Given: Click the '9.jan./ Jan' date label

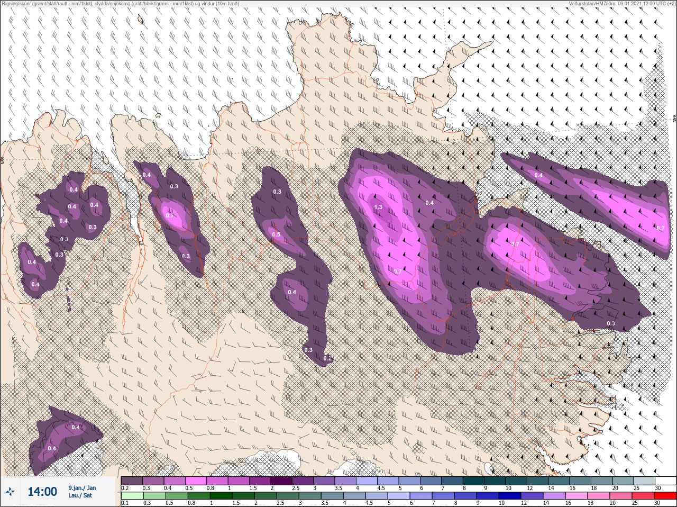Looking at the screenshot, I should [82, 487].
